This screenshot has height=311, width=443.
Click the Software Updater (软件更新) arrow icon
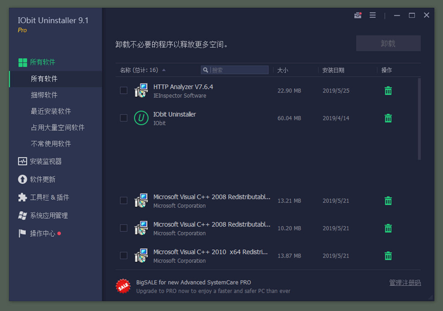[x=23, y=179]
